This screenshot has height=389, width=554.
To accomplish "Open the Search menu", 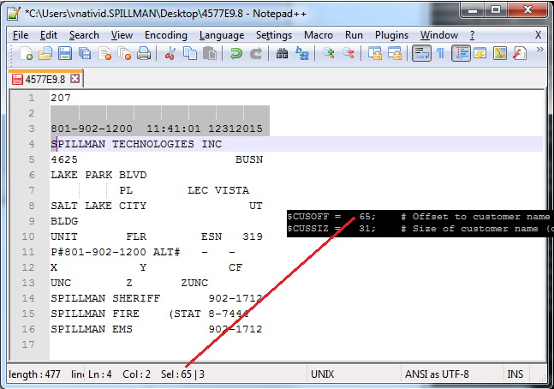I will pyautogui.click(x=84, y=35).
